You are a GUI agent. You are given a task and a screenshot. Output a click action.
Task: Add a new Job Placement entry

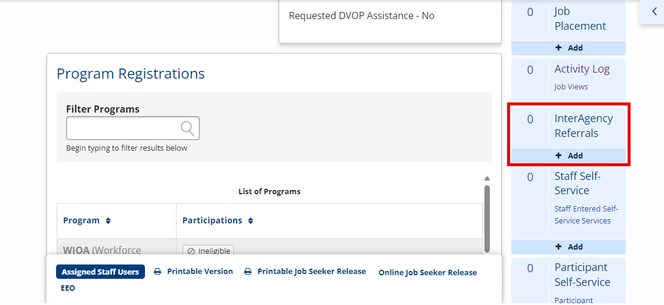point(569,48)
